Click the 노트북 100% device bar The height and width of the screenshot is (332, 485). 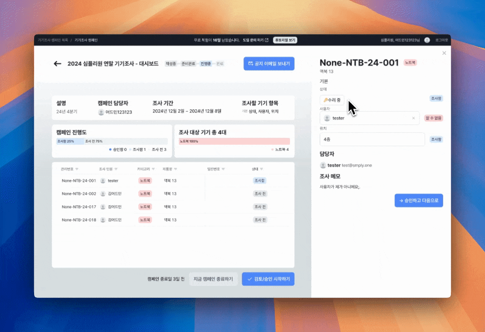(234, 142)
